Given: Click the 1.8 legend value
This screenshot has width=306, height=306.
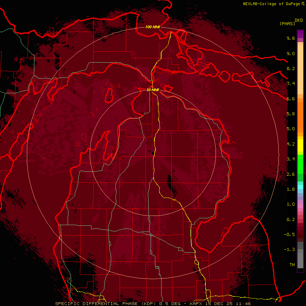Looking at the screenshot, I should 291,189.
